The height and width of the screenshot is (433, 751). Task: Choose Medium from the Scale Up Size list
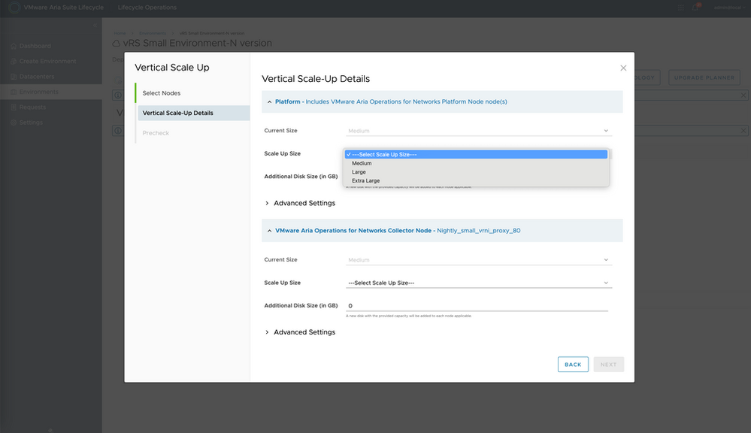(x=362, y=163)
